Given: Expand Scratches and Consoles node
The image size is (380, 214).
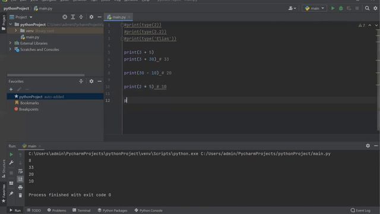Looking at the screenshot, I should 11,49.
